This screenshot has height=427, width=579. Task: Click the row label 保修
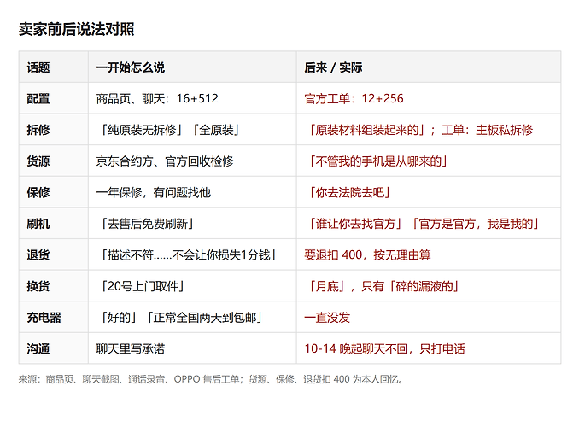tap(54, 192)
